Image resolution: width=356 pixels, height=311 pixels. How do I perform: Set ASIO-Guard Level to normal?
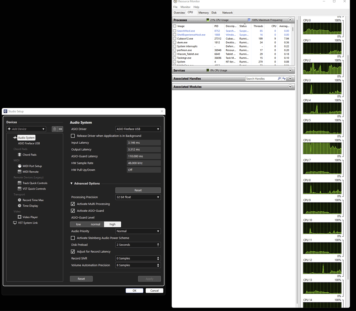click(x=95, y=224)
